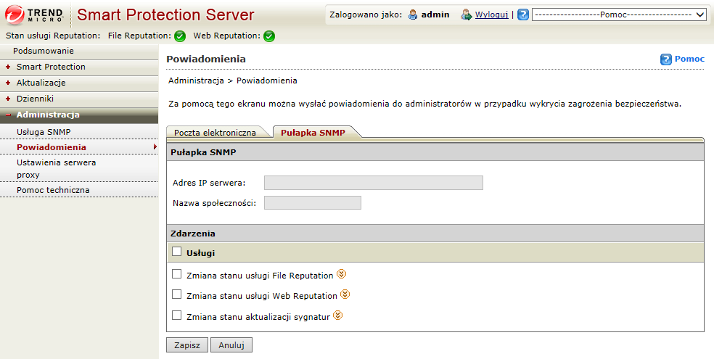This screenshot has height=359, width=714.
Task: Expand the Dzienniki menu section
Action: pyautogui.click(x=8, y=99)
